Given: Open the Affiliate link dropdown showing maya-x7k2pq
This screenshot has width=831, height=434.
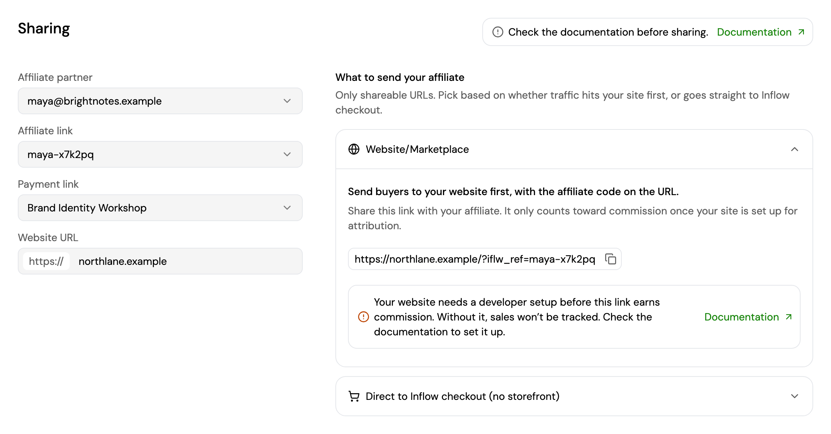Looking at the screenshot, I should tap(160, 154).
